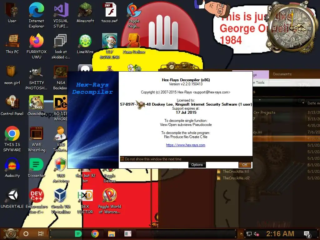Open Cortana search circle on taskbar
This screenshot has width=320, height=240.
[26, 234]
